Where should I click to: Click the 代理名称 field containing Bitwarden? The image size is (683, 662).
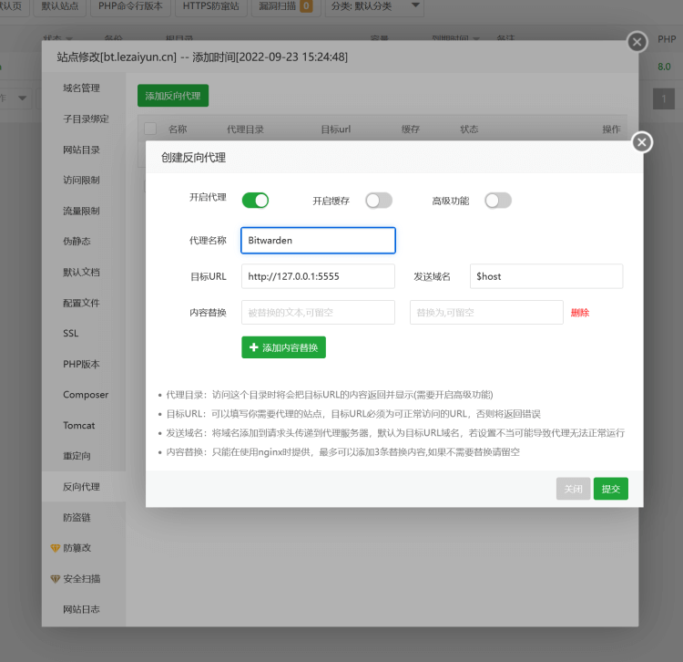[318, 241]
